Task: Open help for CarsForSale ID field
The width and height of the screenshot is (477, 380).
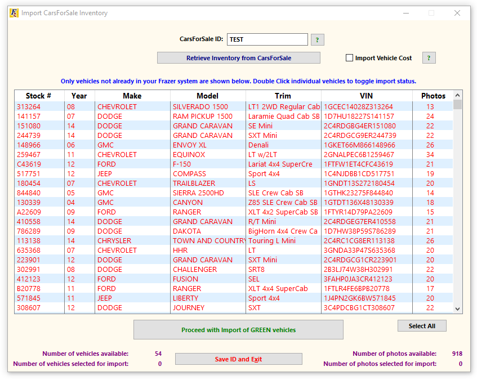Action: click(x=317, y=39)
